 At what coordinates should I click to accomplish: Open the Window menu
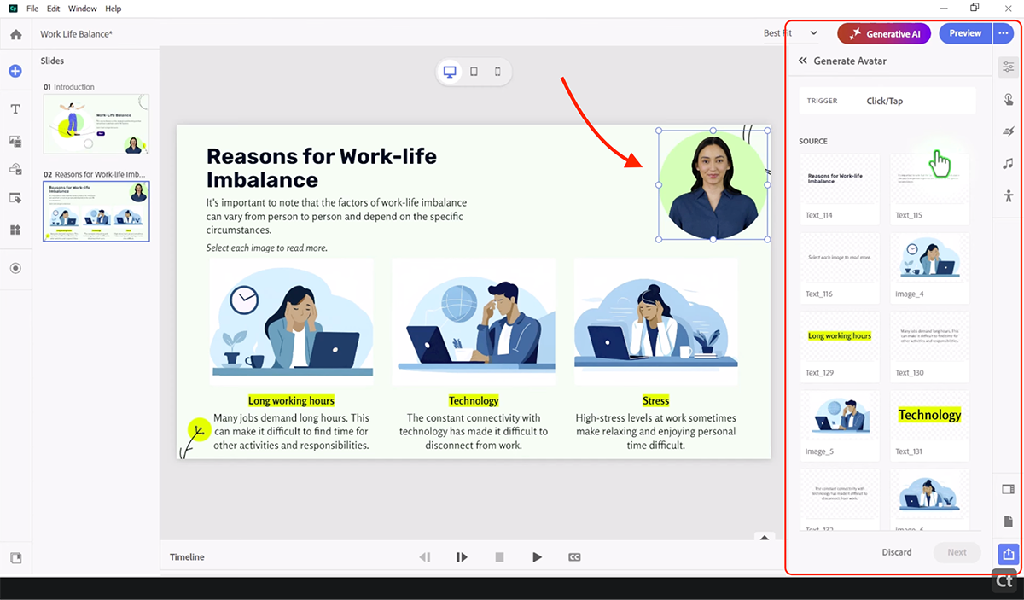[82, 9]
